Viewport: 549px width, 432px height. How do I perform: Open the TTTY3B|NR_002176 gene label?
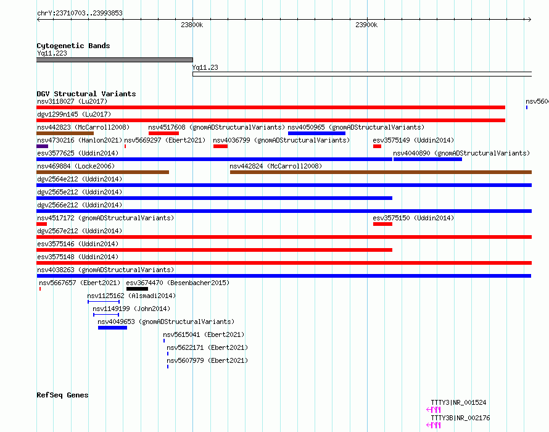coord(460,418)
